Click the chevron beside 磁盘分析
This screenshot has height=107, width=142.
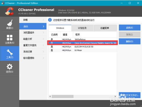click(43, 39)
